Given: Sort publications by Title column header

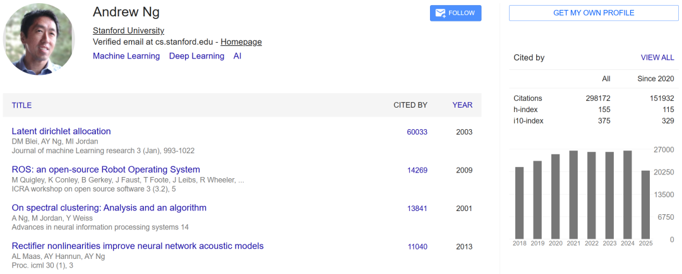Looking at the screenshot, I should [x=21, y=105].
